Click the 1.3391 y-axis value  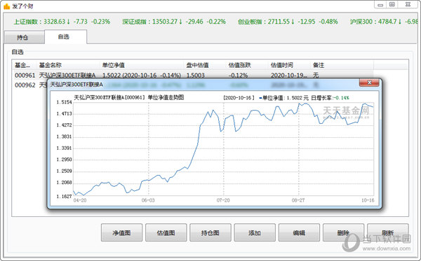[64, 148]
